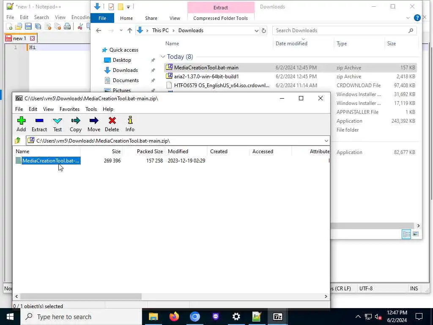Open the Share tab in Explorer ribbon
Screen dimensions: 433x325
151,18
